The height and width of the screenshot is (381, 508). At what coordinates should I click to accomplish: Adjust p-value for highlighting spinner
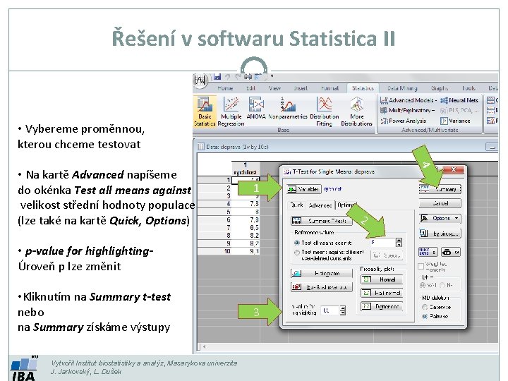[x=343, y=310]
